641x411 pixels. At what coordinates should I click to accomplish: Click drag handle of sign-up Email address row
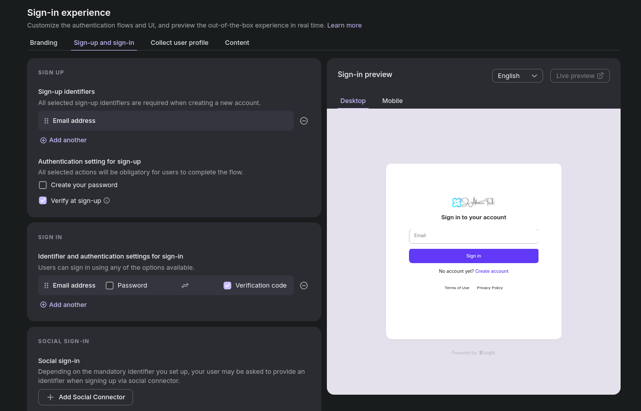click(46, 121)
